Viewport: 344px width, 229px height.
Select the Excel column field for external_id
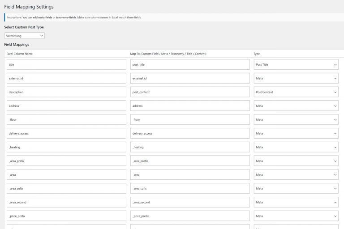point(66,78)
